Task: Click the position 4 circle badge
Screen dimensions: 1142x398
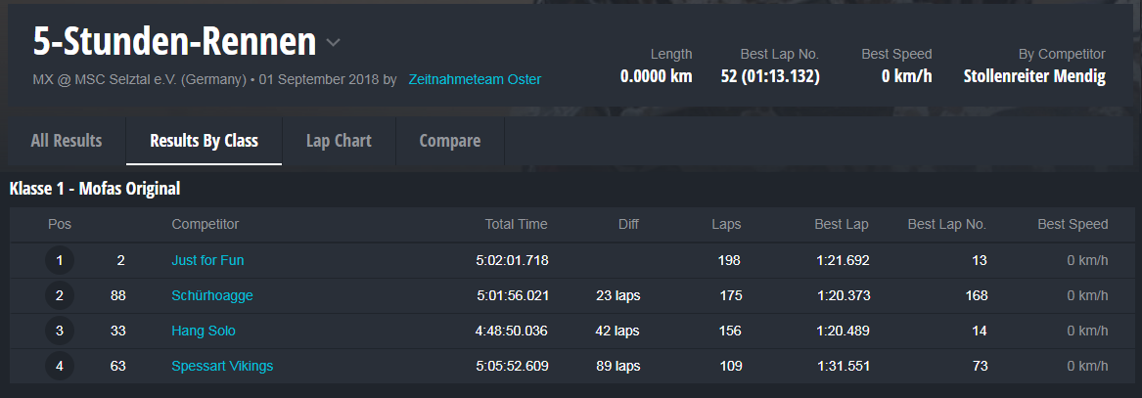Action: 60,367
